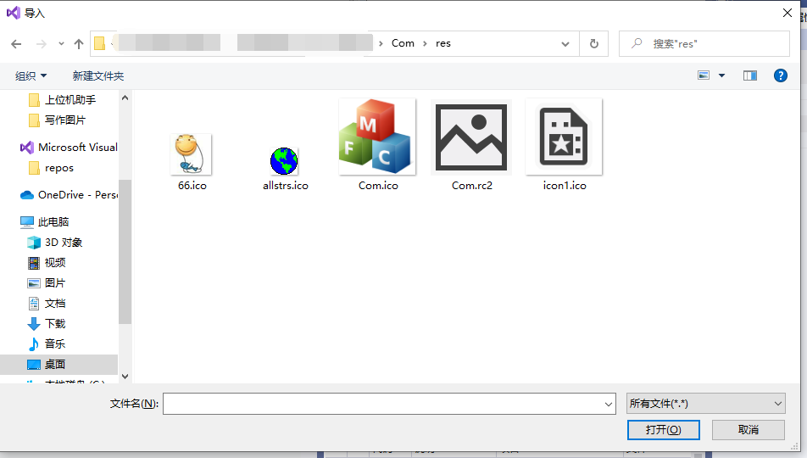Open 3D 对象 in sidebar
Screen dimensions: 807x458
pos(54,242)
